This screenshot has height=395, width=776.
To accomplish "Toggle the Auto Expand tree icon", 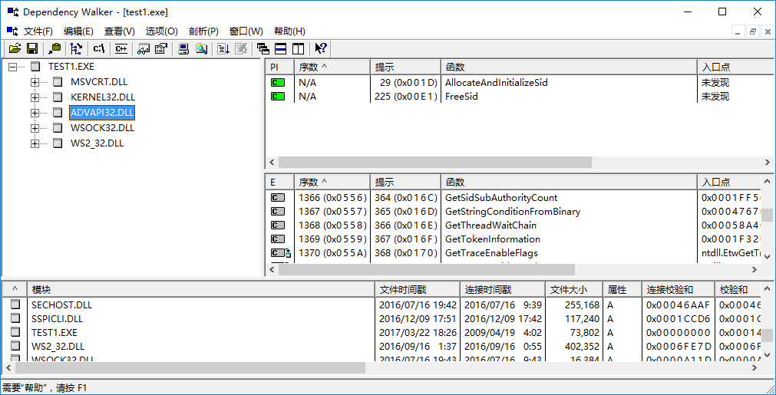I will click(x=76, y=48).
